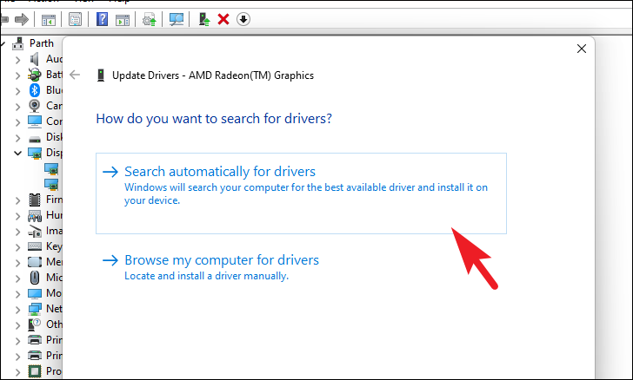Click the Other devices question-mark icon

tap(34, 324)
